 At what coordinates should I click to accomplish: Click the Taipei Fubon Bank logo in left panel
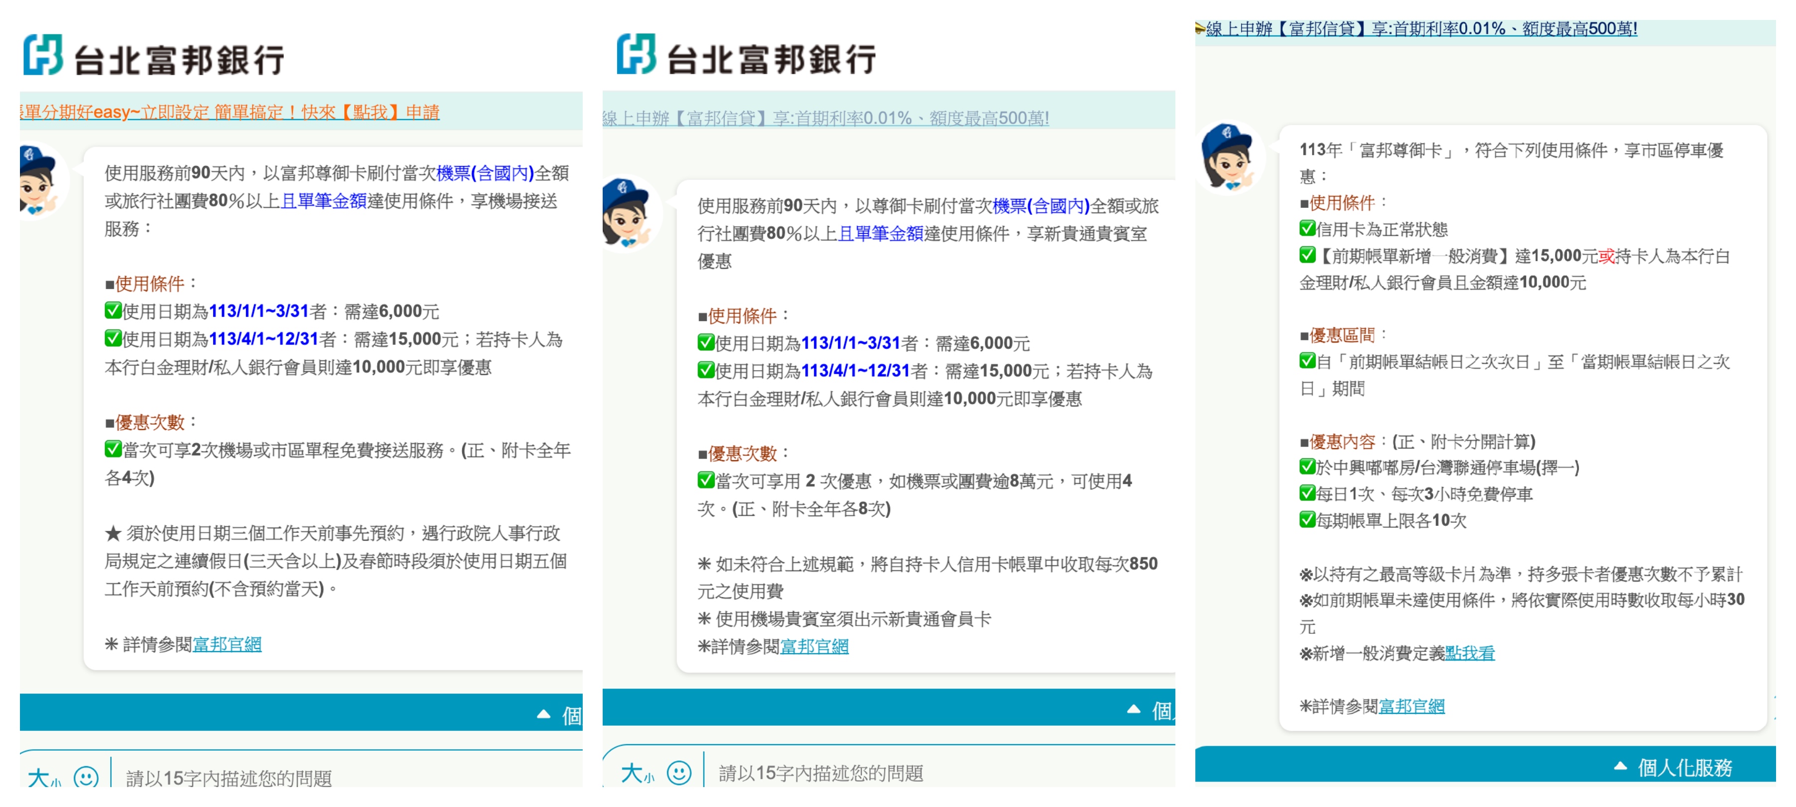(154, 55)
